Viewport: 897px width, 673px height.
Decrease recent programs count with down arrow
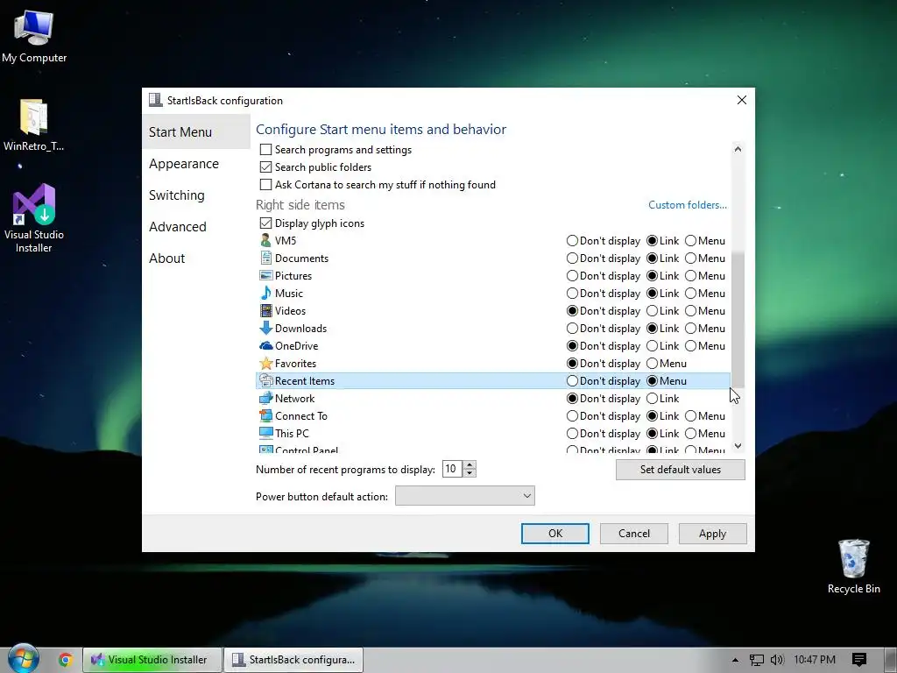[470, 473]
